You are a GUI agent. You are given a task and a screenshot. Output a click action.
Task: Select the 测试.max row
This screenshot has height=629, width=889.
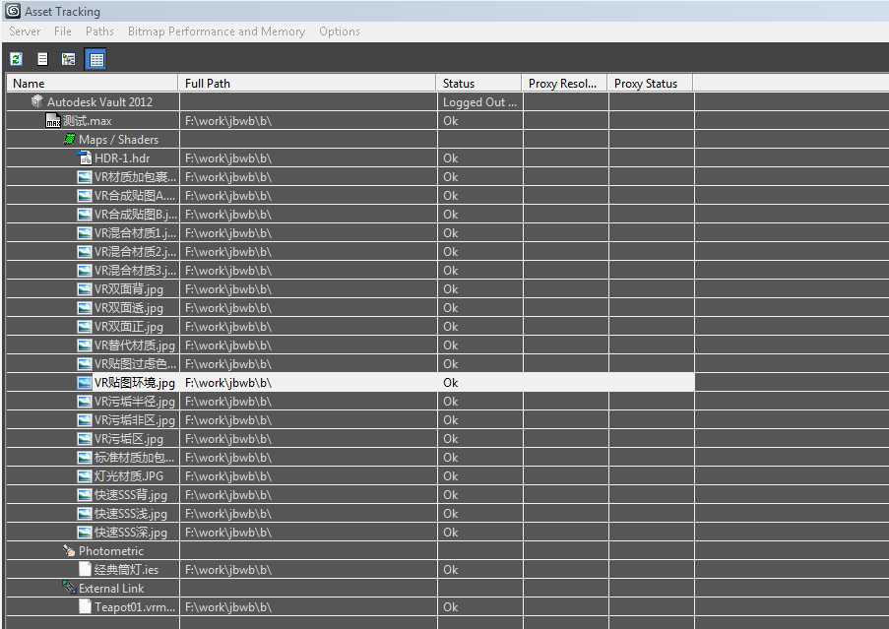point(350,121)
